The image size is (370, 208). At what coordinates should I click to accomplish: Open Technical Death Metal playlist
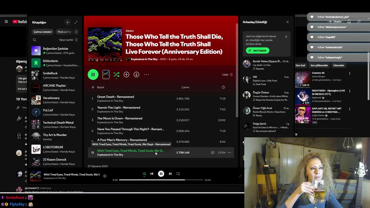pos(55,125)
